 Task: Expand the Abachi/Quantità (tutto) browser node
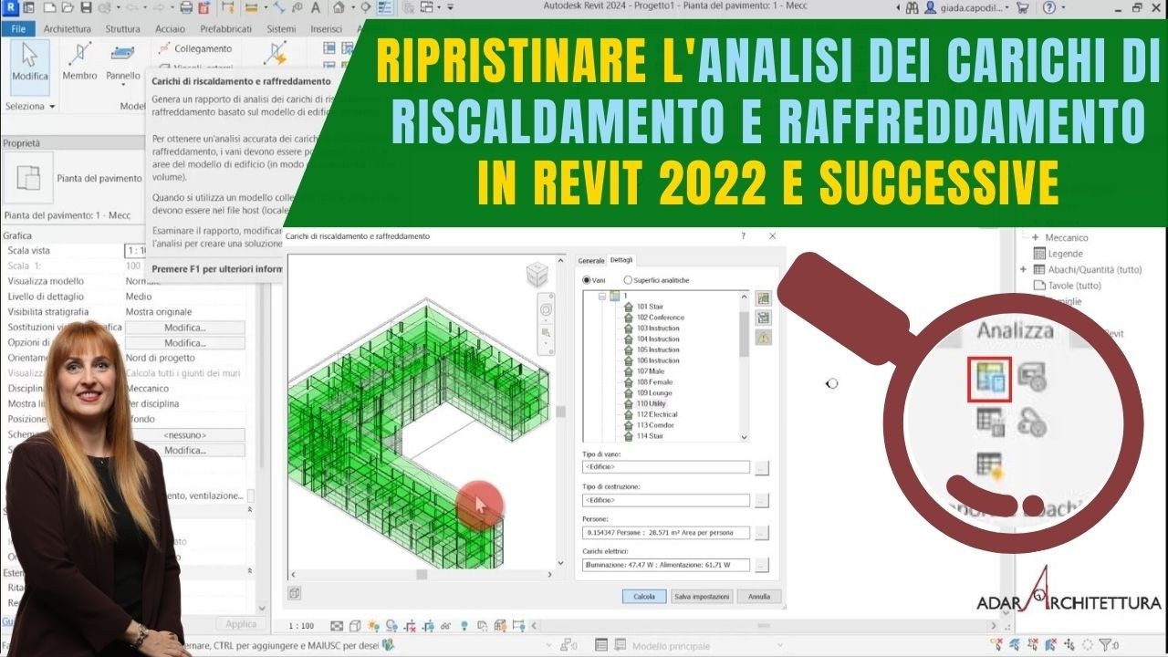(1024, 269)
